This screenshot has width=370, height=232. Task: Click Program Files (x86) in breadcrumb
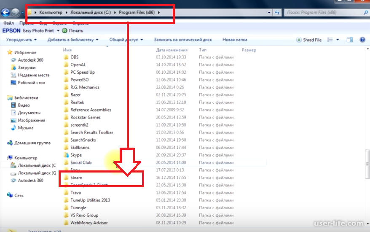[137, 13]
